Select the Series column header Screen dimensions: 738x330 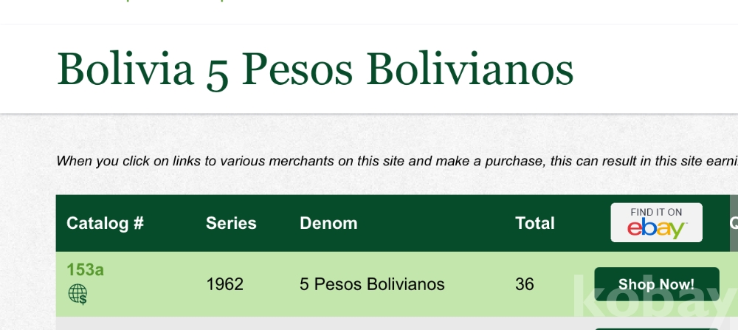(231, 224)
